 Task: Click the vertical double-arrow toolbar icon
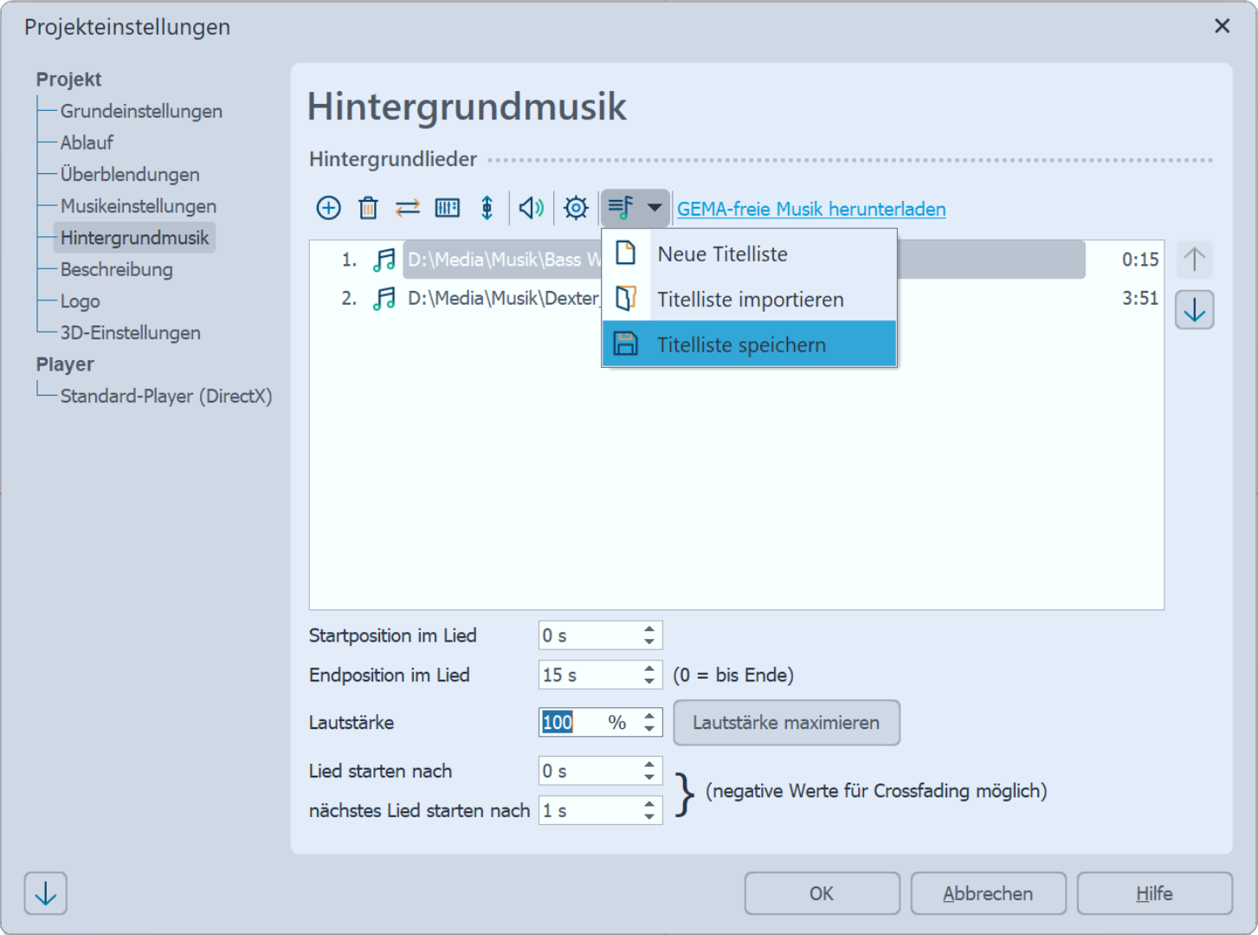(x=487, y=208)
